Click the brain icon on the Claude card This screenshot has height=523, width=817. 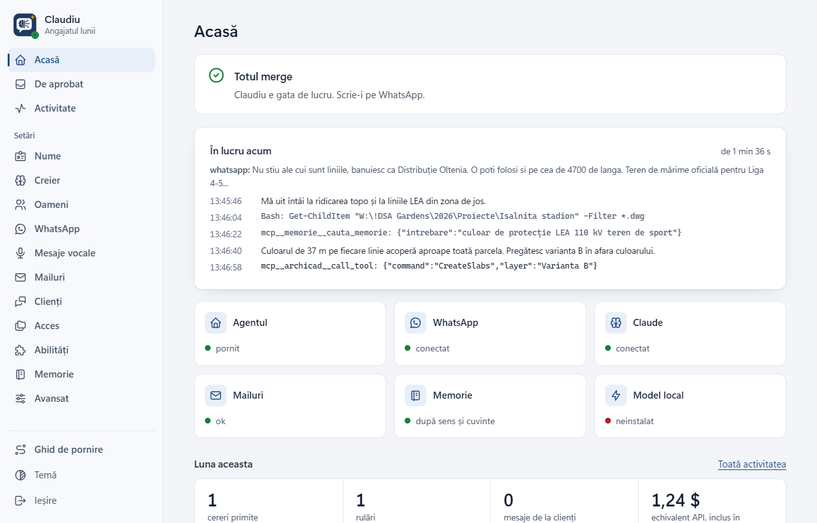click(616, 323)
